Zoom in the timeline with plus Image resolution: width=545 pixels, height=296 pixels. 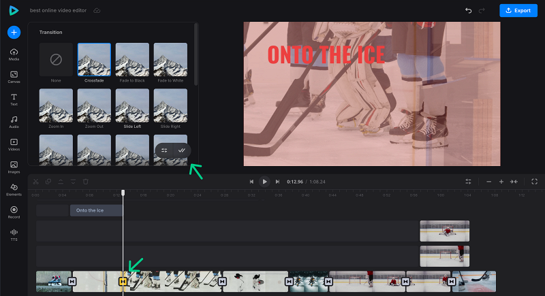[501, 182]
